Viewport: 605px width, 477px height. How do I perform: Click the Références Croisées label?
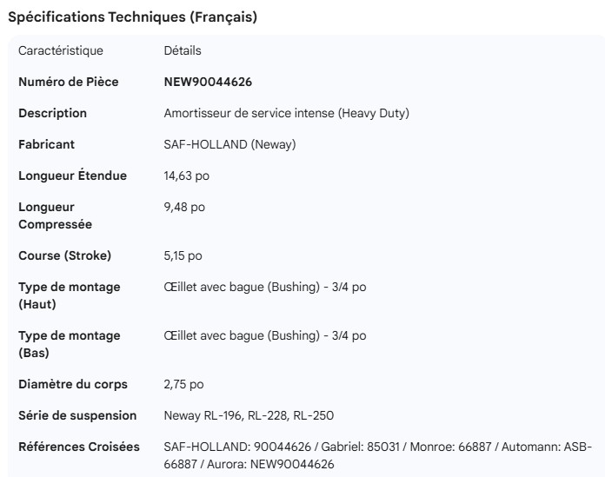point(78,447)
